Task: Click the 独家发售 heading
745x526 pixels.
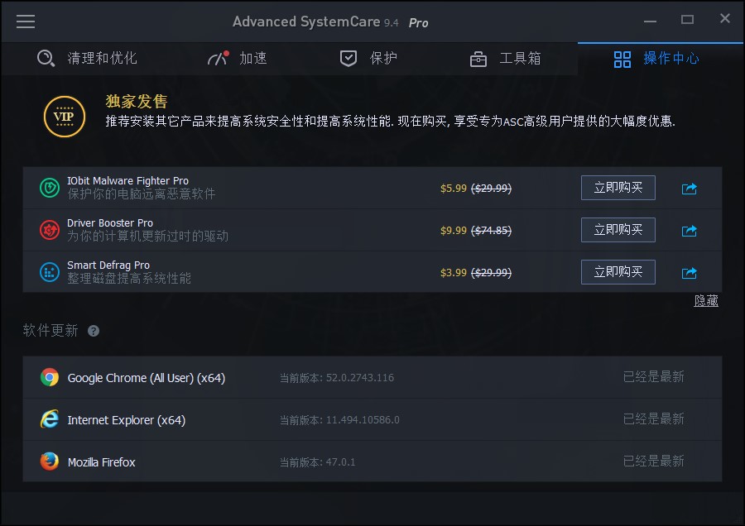Action: 137,101
